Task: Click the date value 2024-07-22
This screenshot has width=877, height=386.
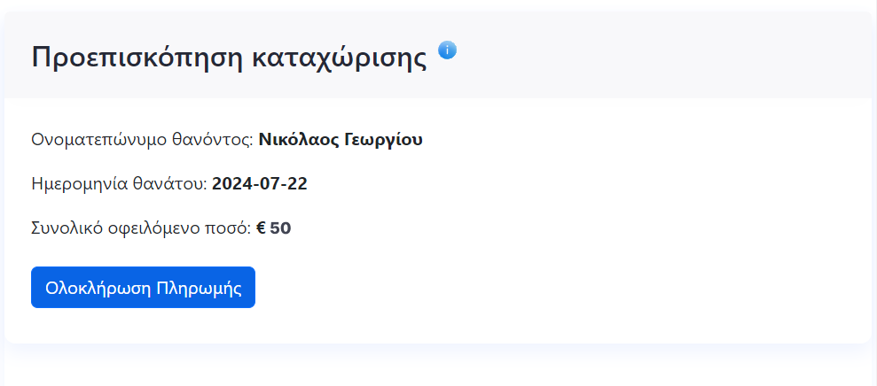Action: click(260, 184)
